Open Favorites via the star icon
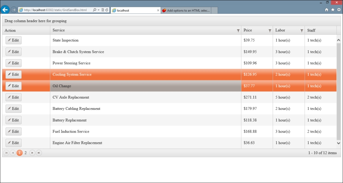343x183 pixels. pyautogui.click(x=333, y=10)
